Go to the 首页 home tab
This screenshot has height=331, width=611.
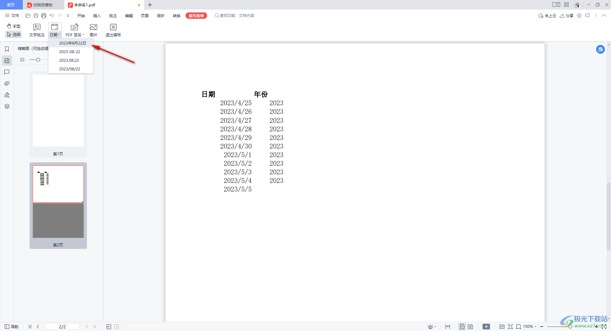pos(11,5)
